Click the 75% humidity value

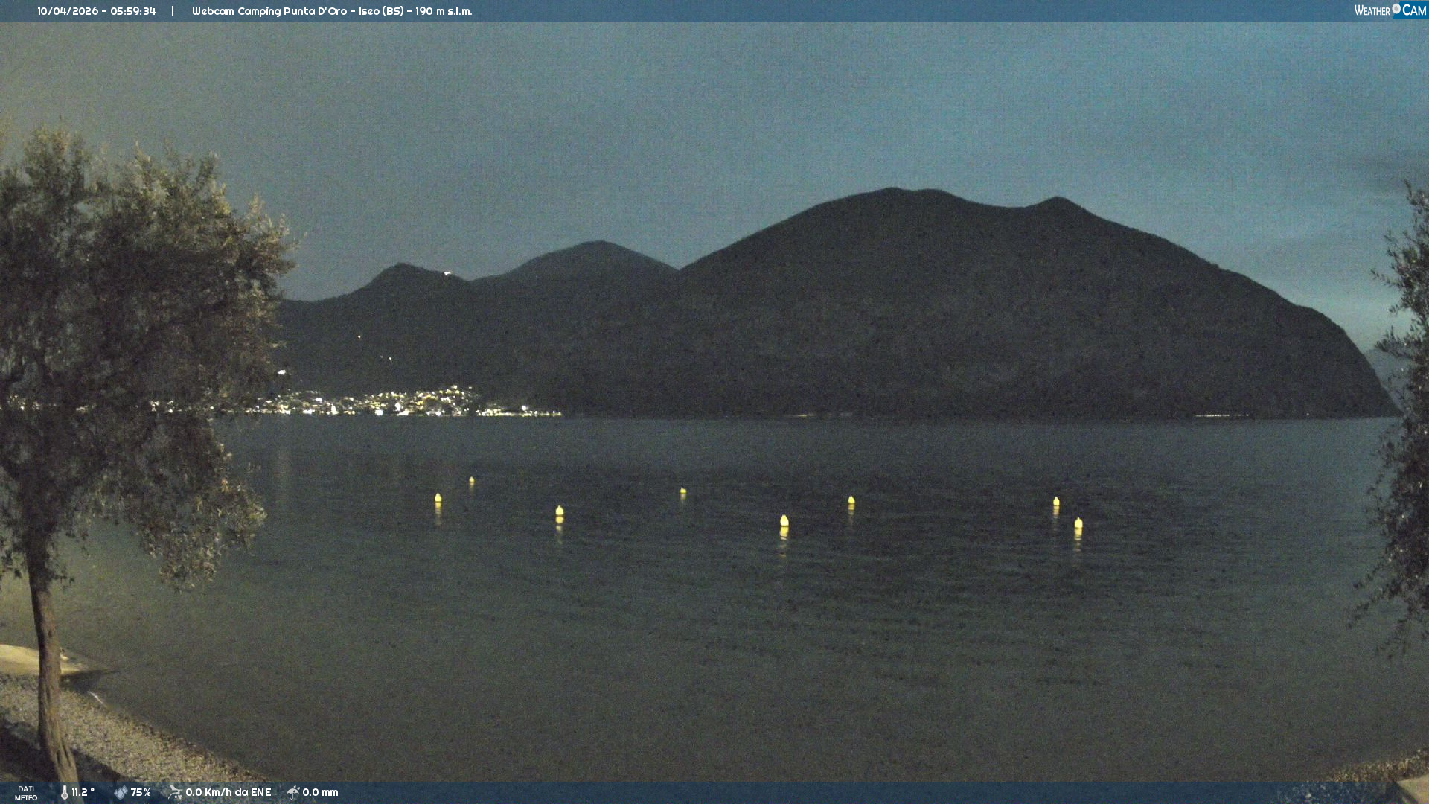tap(141, 792)
